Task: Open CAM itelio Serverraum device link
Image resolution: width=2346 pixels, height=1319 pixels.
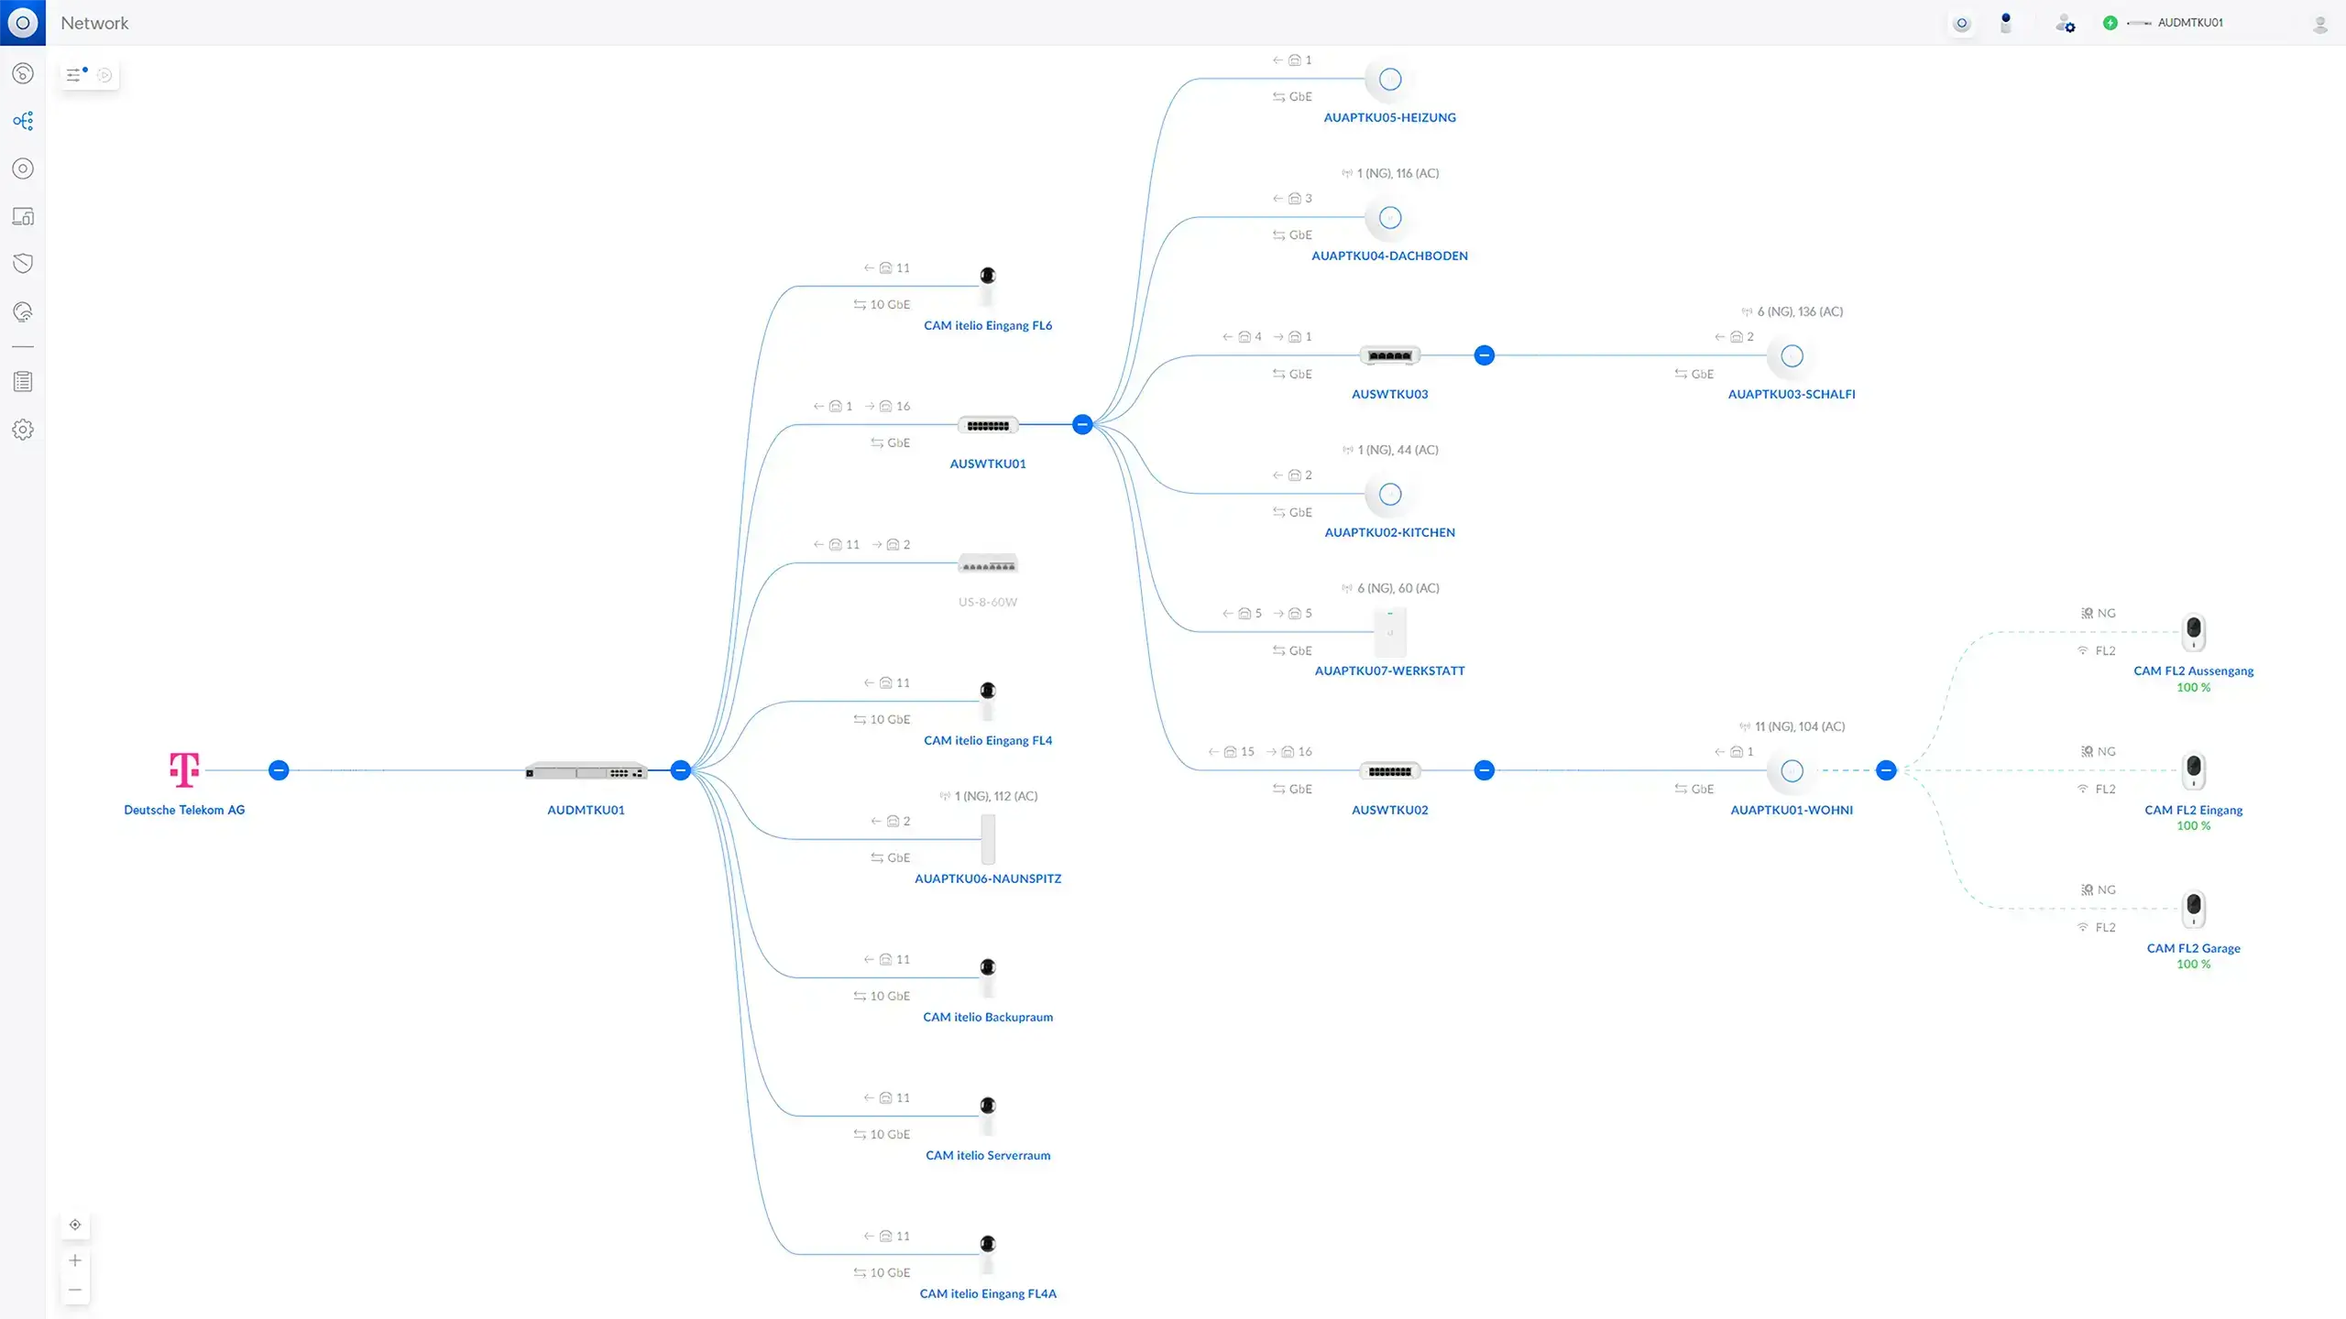Action: click(x=988, y=1155)
